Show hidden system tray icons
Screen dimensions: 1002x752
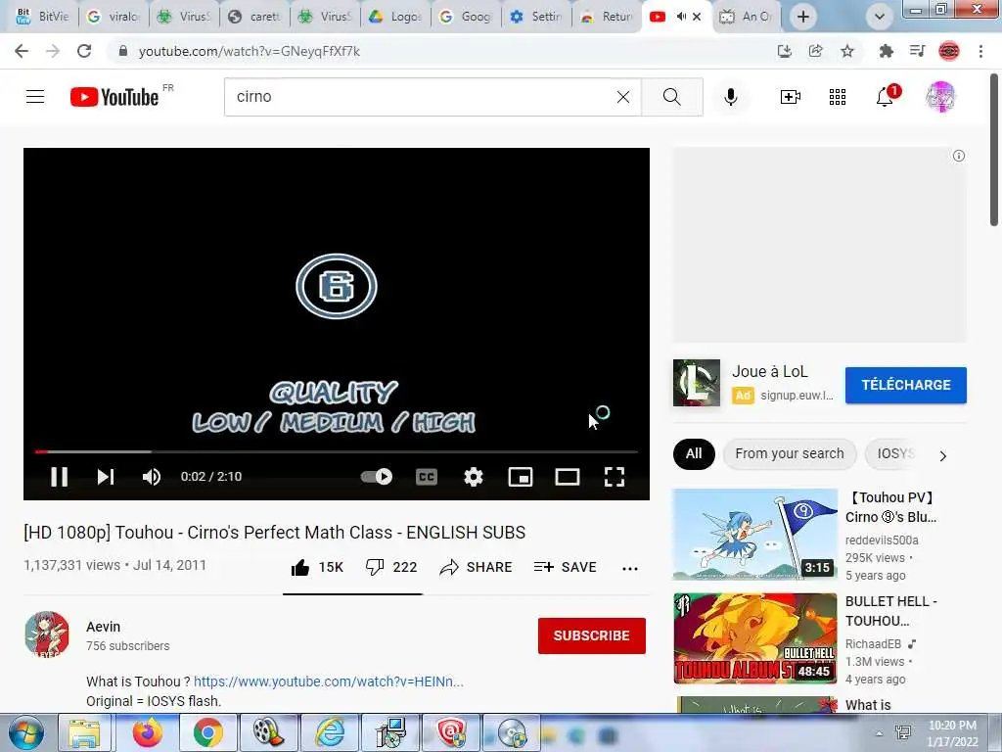[879, 733]
